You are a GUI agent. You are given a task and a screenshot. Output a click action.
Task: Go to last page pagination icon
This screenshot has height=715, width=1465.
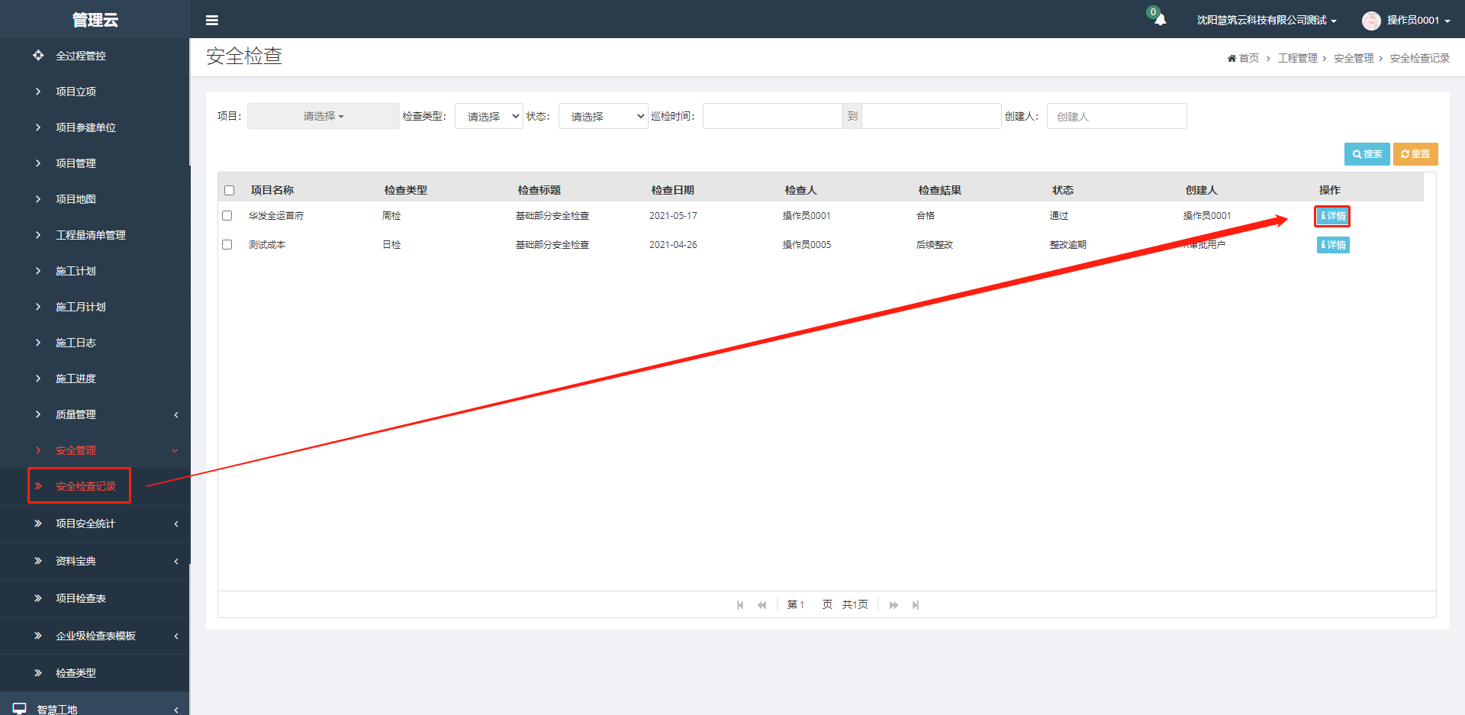click(916, 605)
